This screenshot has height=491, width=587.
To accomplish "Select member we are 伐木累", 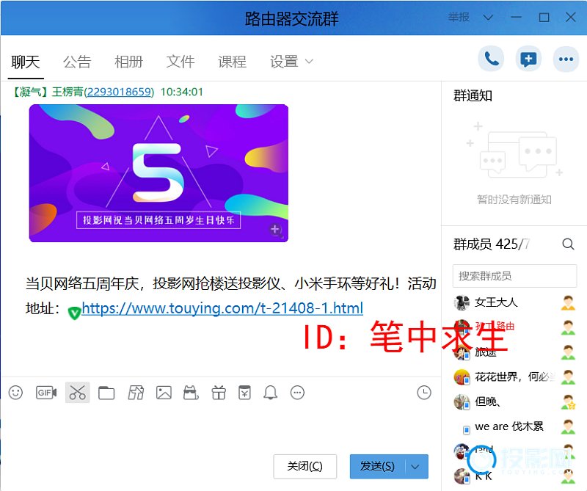I will (x=514, y=426).
